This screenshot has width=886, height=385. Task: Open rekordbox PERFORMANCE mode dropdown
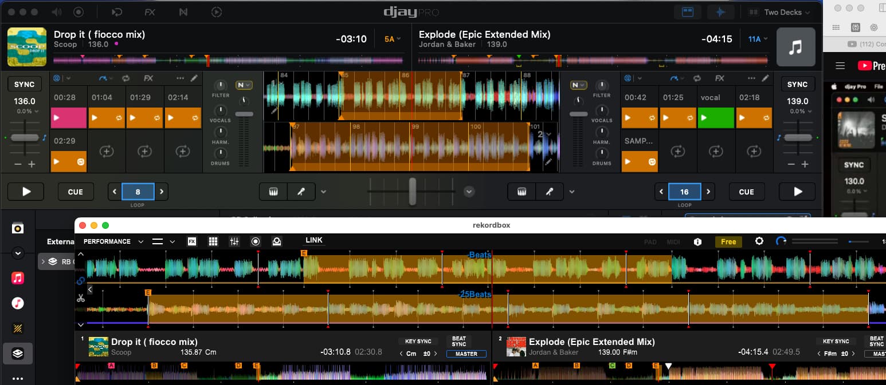point(113,241)
